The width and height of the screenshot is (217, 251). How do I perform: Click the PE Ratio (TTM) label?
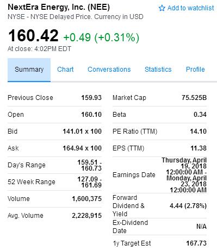tap(135, 131)
